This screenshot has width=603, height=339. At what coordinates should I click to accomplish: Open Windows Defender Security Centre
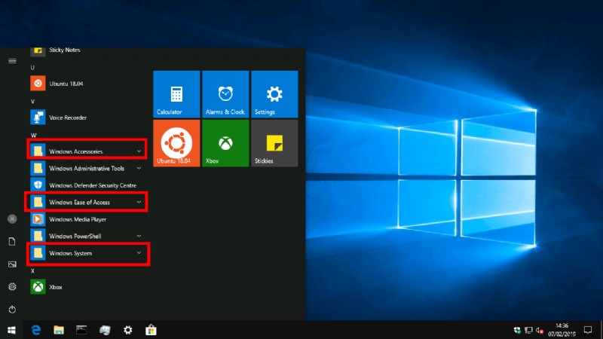pos(88,185)
